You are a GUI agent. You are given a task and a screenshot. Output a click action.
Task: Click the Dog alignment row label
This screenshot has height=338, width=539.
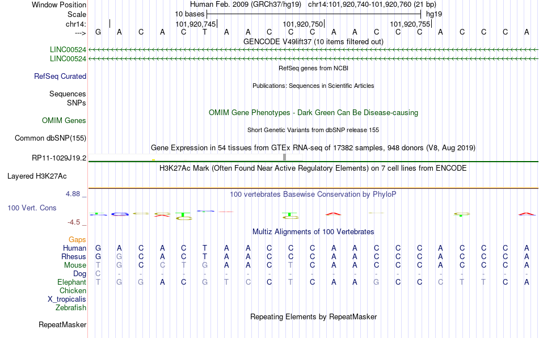[x=80, y=274]
